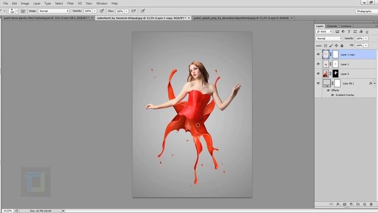Open the Image menu
The height and width of the screenshot is (213, 378).
[25, 4]
